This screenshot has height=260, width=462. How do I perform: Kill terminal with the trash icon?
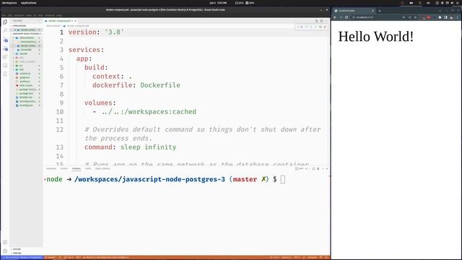pyautogui.click(x=318, y=168)
